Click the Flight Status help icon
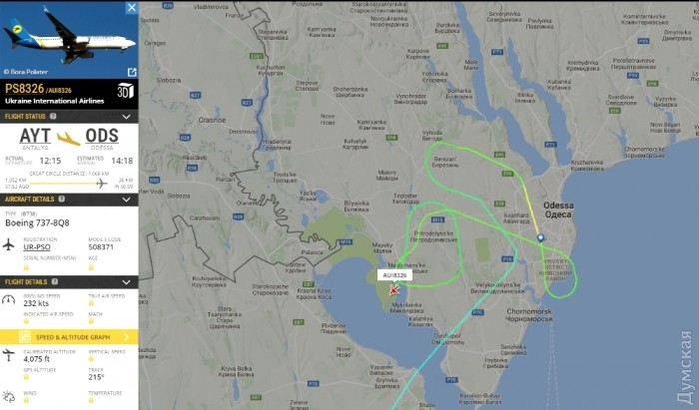Image resolution: width=699 pixels, height=410 pixels. 53,116
